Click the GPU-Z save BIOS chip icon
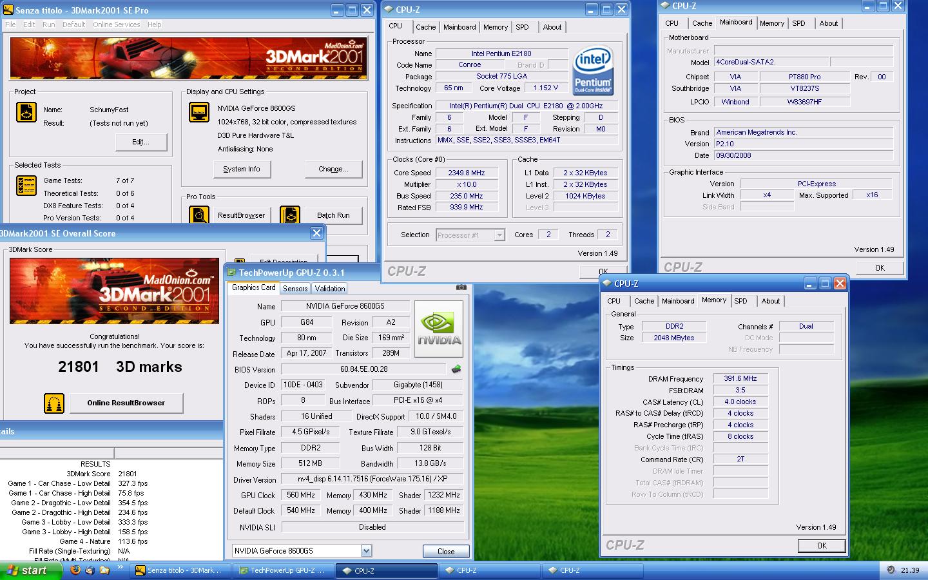The image size is (928, 580). pos(456,369)
